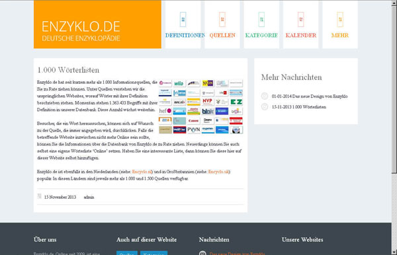Open the DEFINITIONEN menu label

point(185,36)
